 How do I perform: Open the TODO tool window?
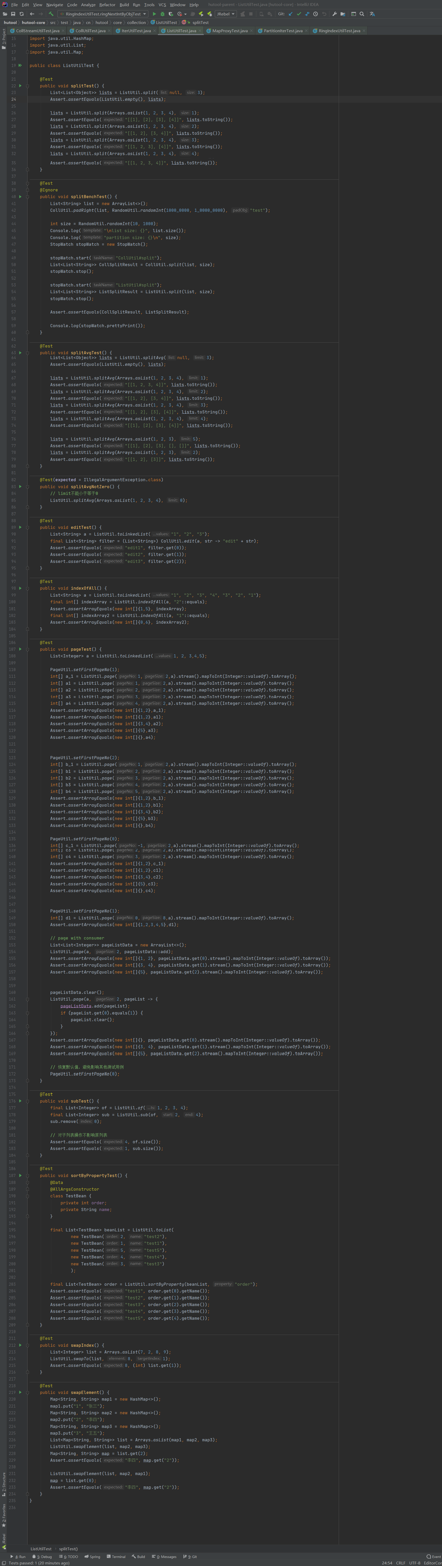[69, 1557]
